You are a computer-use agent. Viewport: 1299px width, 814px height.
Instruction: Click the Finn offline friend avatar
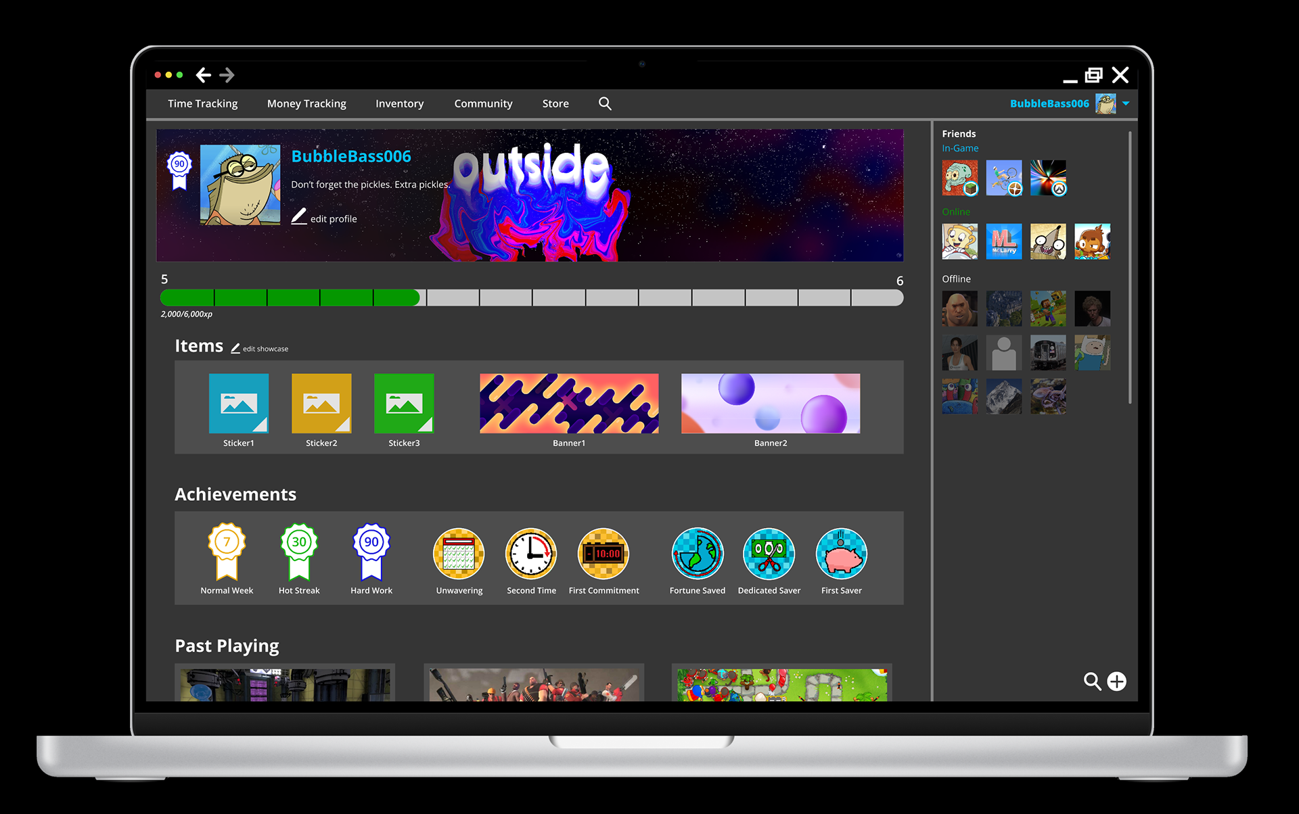coord(1092,352)
